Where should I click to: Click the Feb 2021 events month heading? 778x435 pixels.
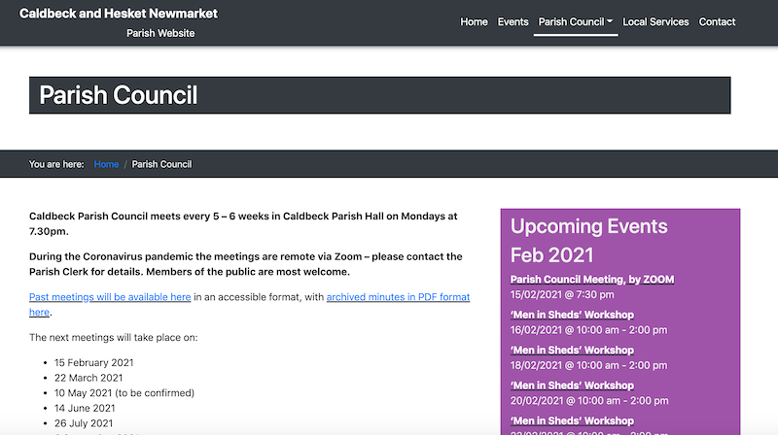551,254
